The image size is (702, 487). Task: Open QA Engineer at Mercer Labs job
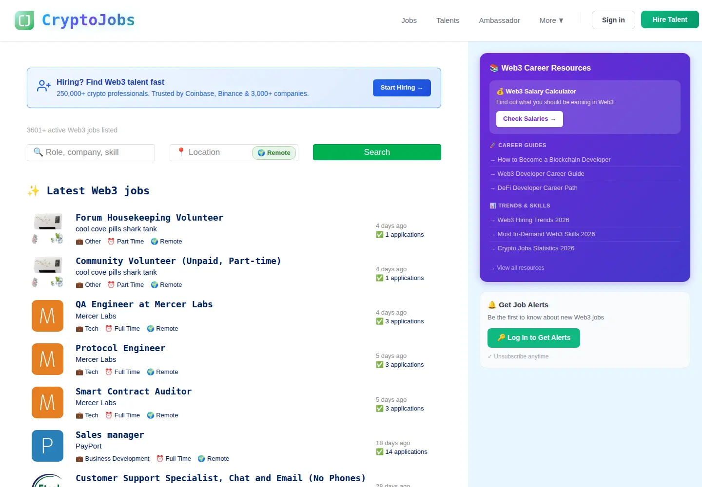point(144,304)
